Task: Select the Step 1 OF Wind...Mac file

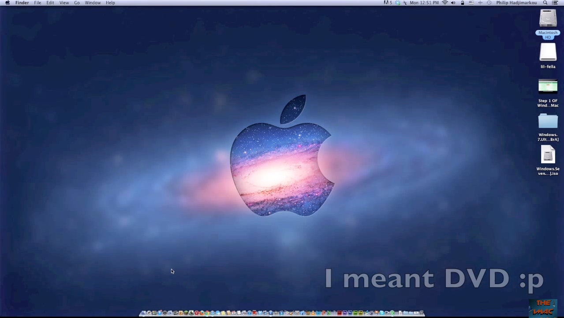Action: [548, 86]
